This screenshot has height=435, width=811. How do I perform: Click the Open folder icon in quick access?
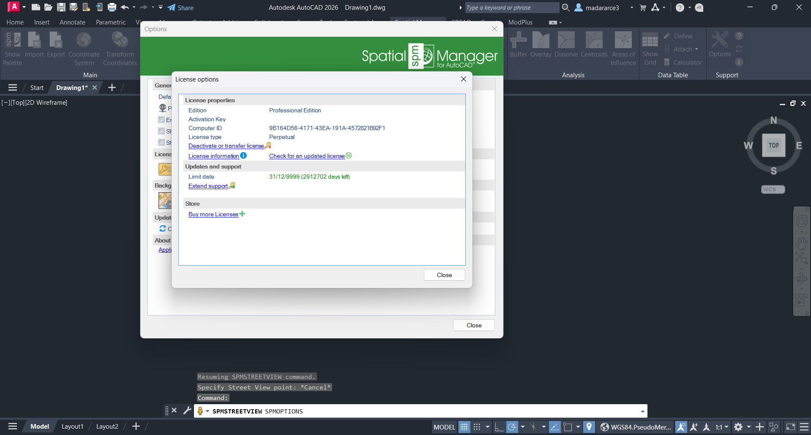48,7
